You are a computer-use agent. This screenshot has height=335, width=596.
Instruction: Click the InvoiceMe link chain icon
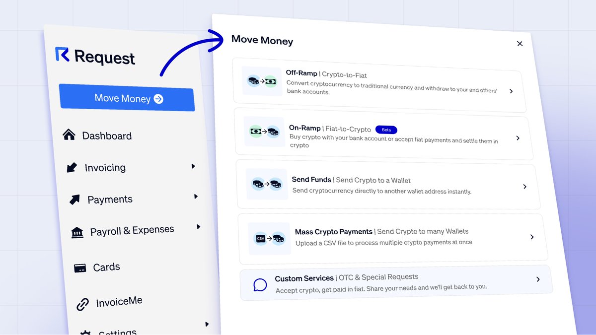pyautogui.click(x=82, y=304)
